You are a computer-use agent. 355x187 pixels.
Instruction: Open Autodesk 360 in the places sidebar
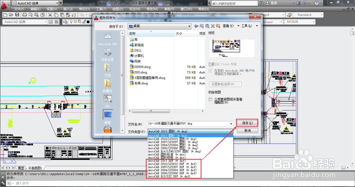[x=108, y=39]
